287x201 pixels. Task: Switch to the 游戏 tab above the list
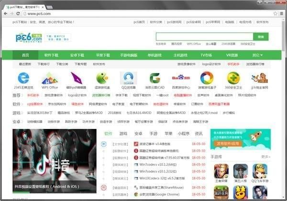[123, 134]
